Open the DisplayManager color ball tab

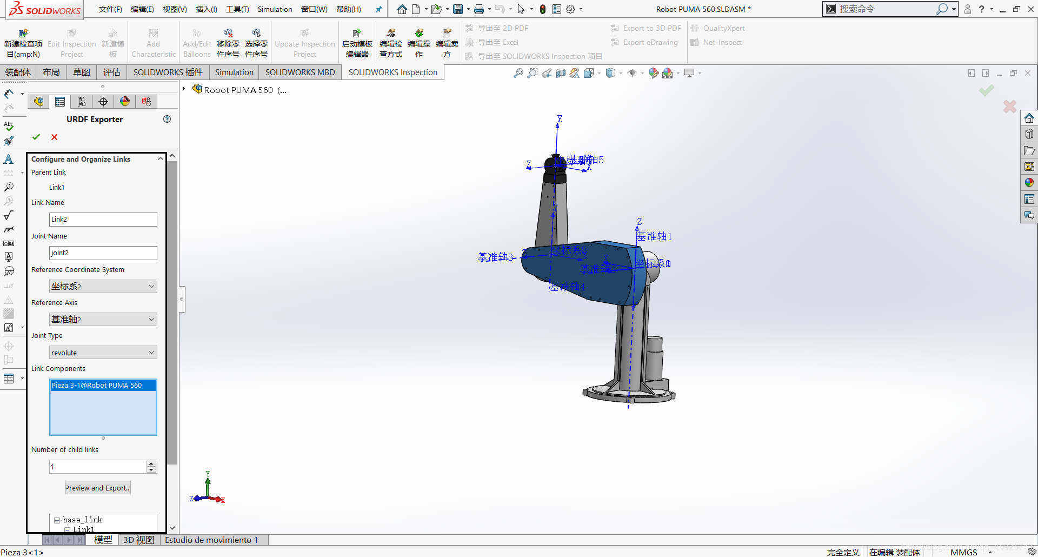point(125,102)
